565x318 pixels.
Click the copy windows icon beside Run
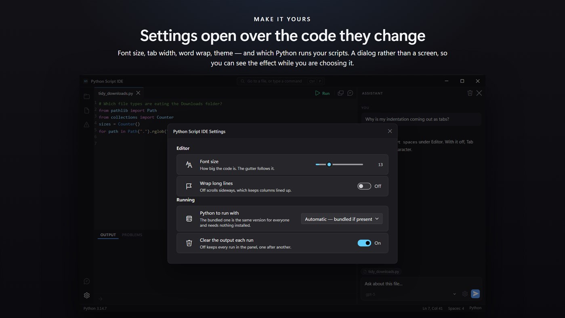tap(340, 93)
